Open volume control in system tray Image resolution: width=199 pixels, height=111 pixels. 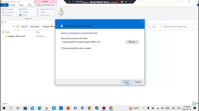(x=162, y=108)
